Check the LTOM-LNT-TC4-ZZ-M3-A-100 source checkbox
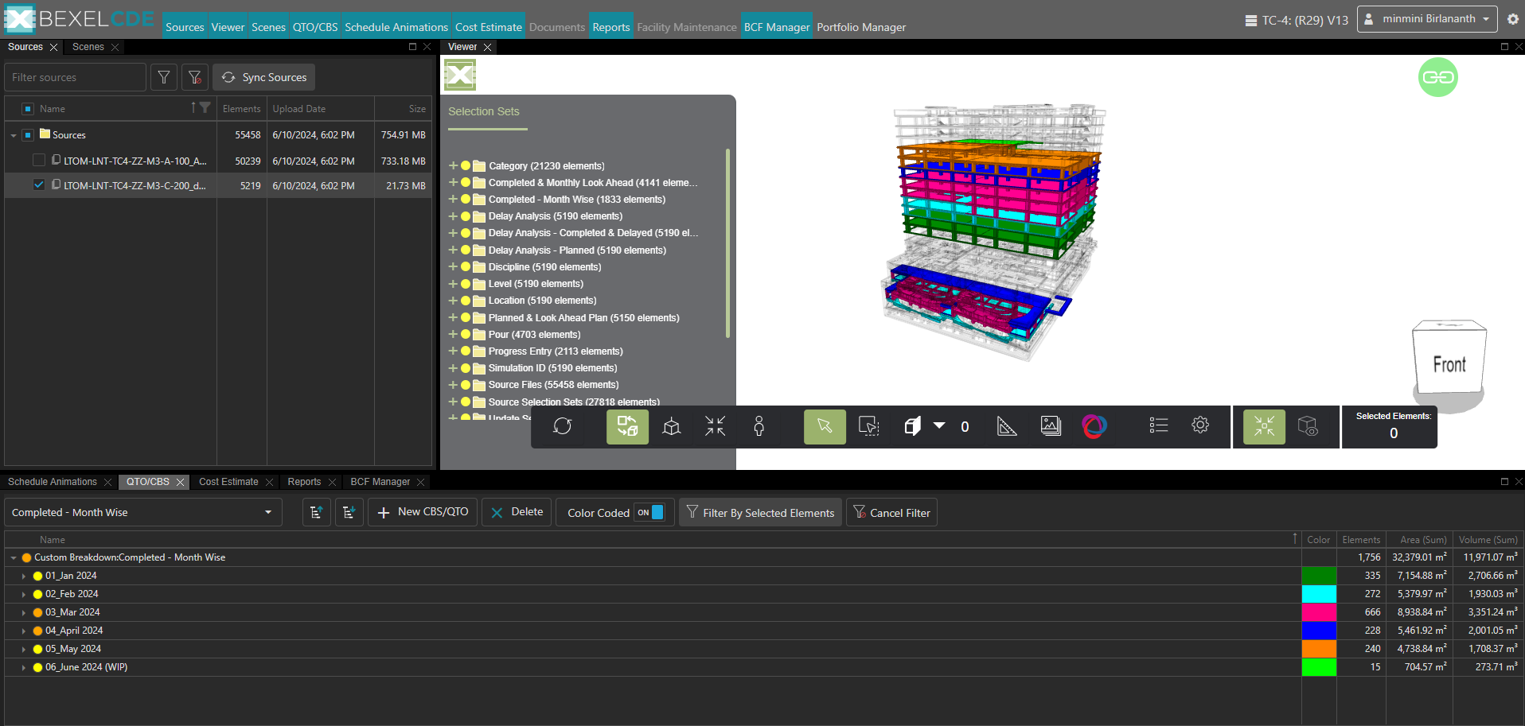1525x726 pixels. 39,161
